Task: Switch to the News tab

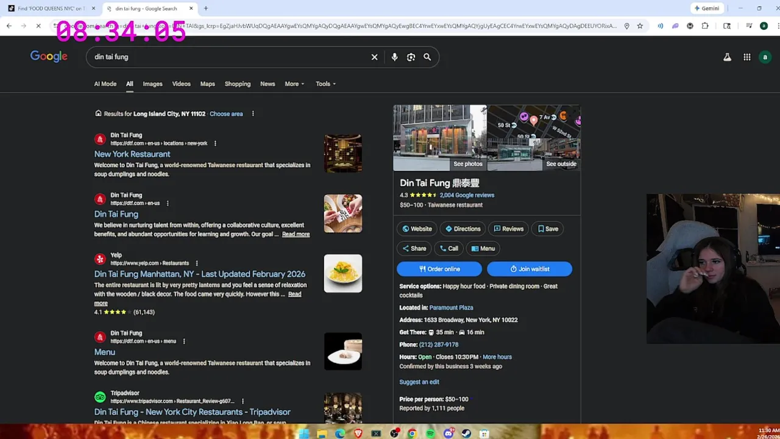Action: (268, 84)
